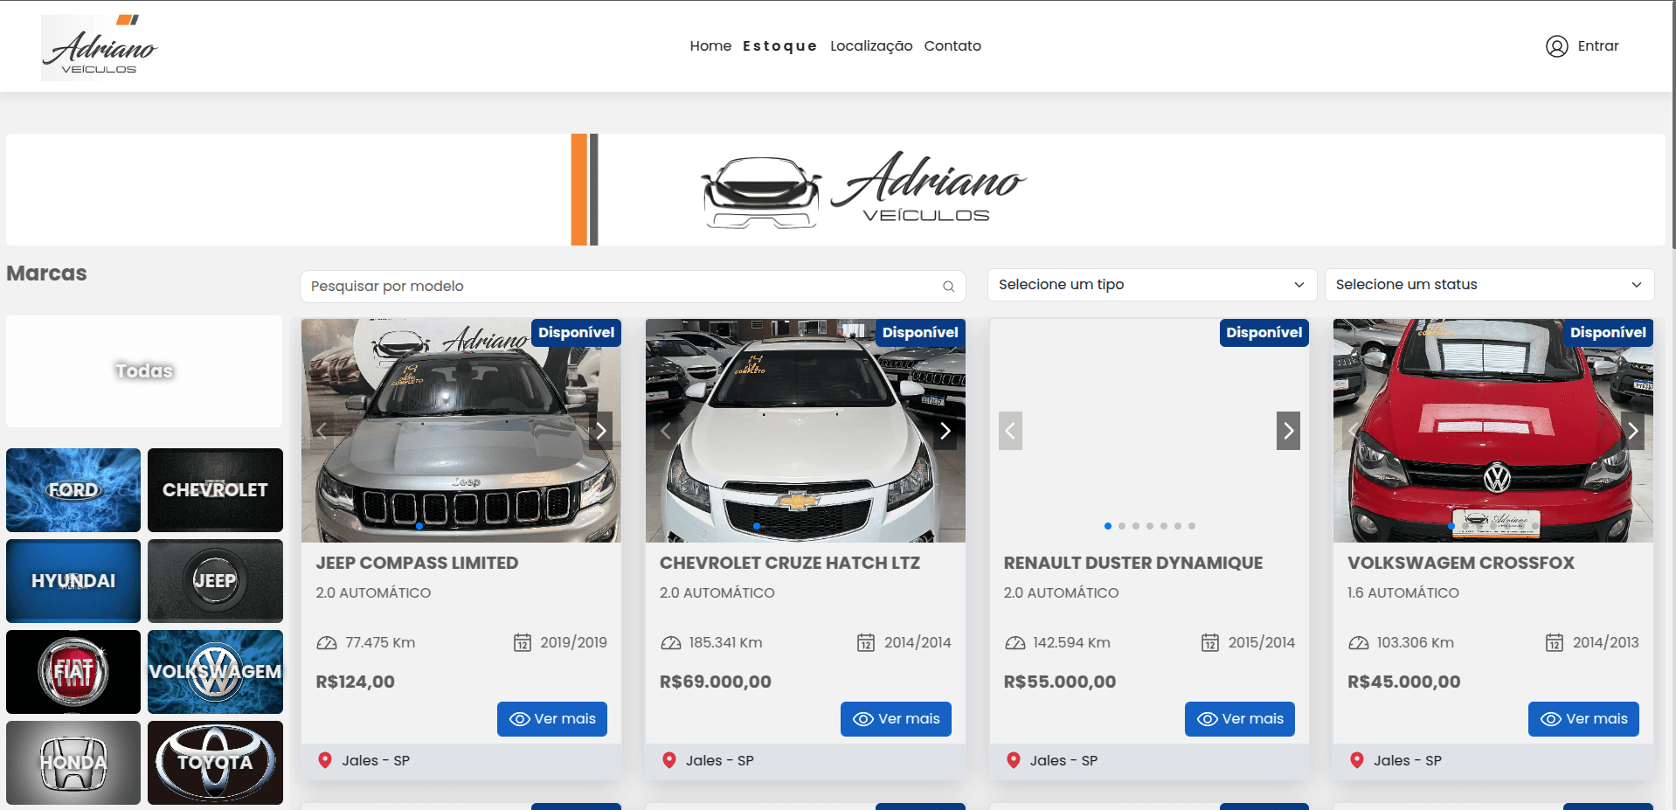Click Ver mais on Renault Duster
This screenshot has height=810, width=1676.
click(1240, 719)
